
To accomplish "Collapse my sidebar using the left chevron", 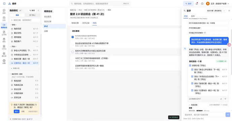I will click(38, 10).
